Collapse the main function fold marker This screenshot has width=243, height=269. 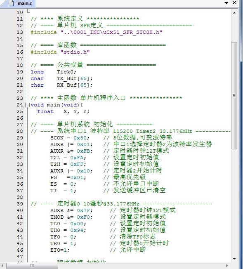pyautogui.click(x=27, y=105)
